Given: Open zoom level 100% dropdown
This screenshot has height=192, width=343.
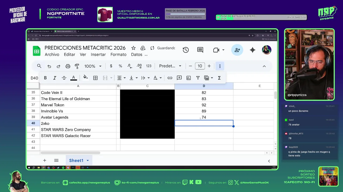Looking at the screenshot, I should [x=93, y=66].
